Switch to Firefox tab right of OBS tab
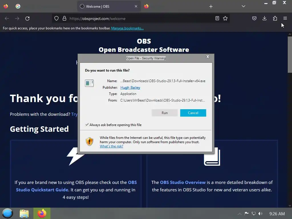 [x=146, y=6]
